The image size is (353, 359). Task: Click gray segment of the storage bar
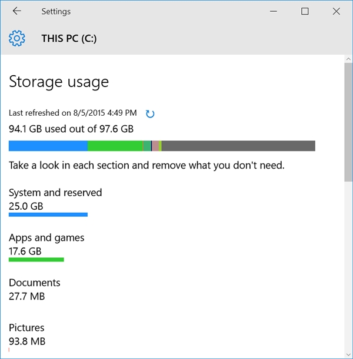tap(238, 146)
